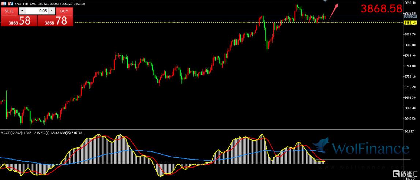
Task: Increase lot volume with the up arrow
Action: coord(52,11)
